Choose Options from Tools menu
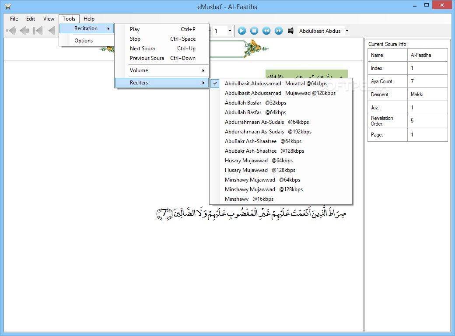This screenshot has height=336, width=455. (x=87, y=41)
